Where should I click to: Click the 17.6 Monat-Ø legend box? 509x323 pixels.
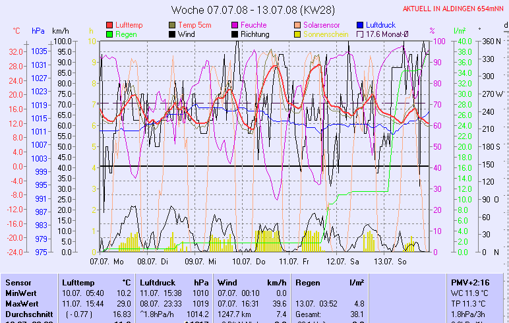pos(361,34)
